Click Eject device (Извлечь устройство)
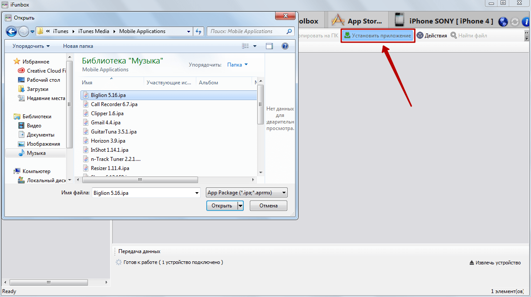Image resolution: width=531 pixels, height=297 pixels. tap(494, 263)
